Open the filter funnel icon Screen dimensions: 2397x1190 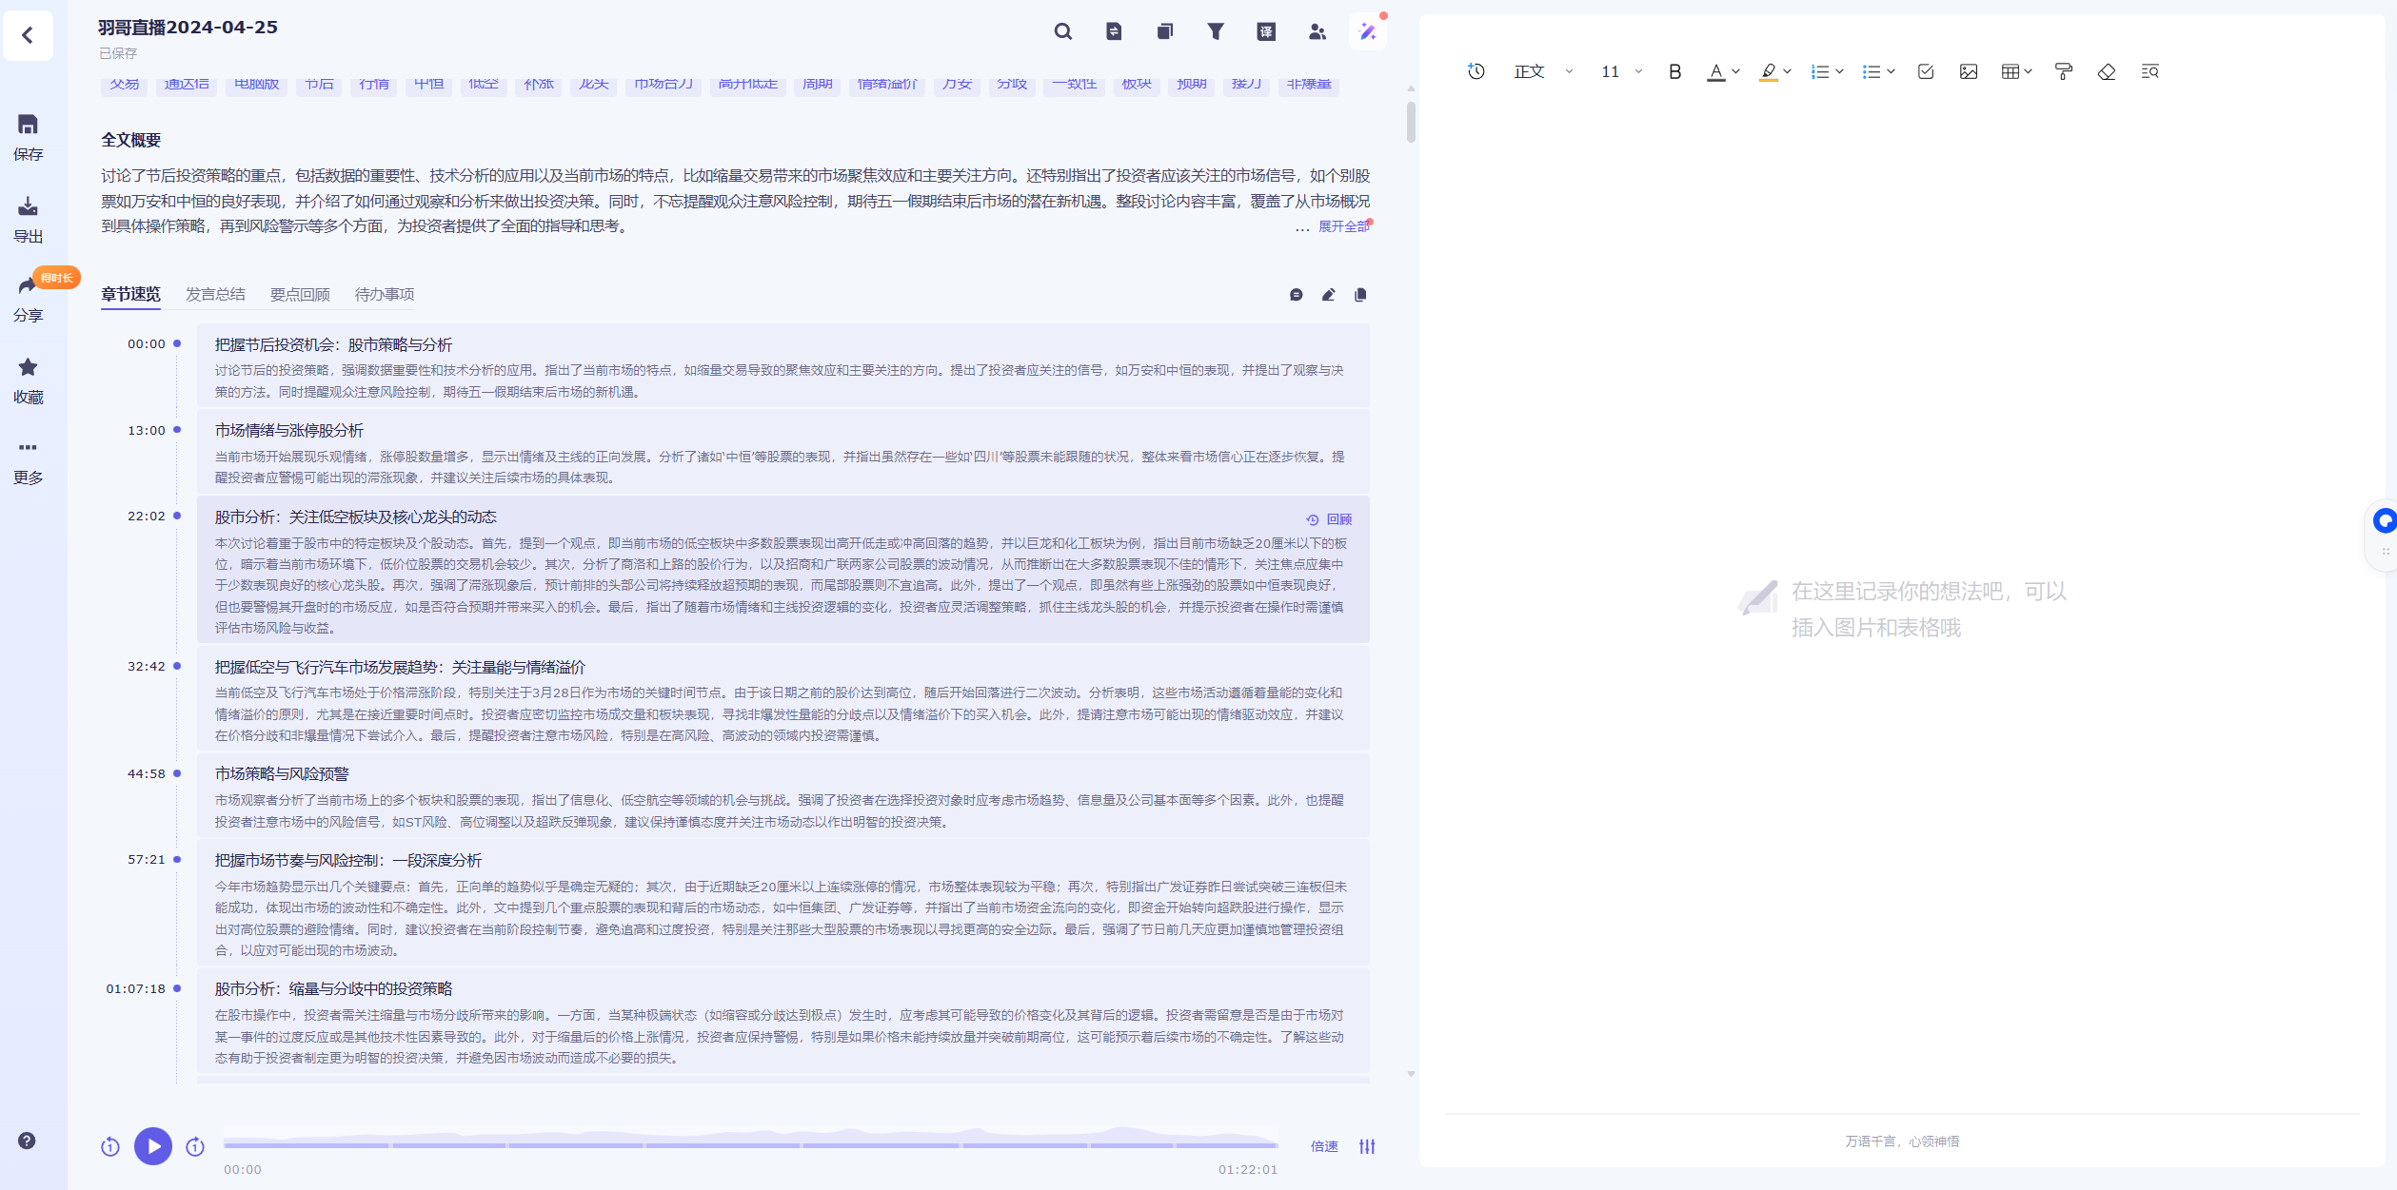click(1216, 31)
